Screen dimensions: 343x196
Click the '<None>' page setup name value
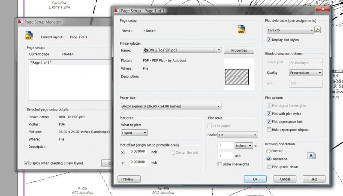click(x=149, y=31)
